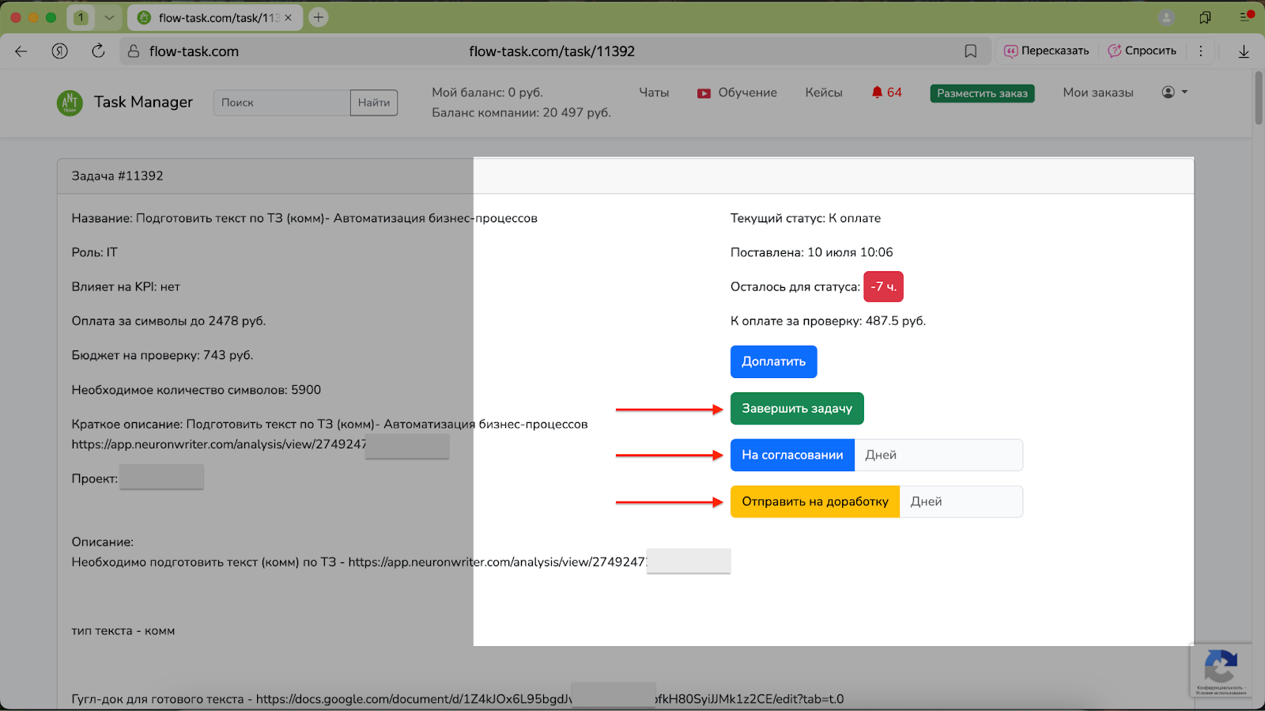Open the Кейсы section
The width and height of the screenshot is (1265, 711).
tap(823, 93)
